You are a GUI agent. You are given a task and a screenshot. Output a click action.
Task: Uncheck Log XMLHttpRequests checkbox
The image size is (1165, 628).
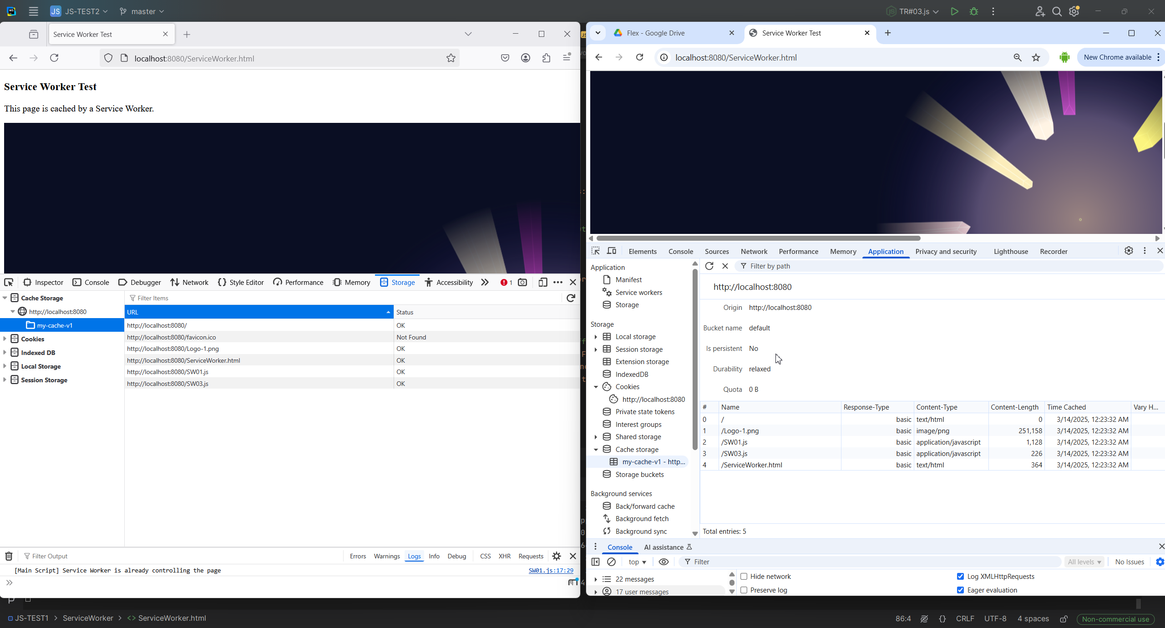(x=960, y=576)
